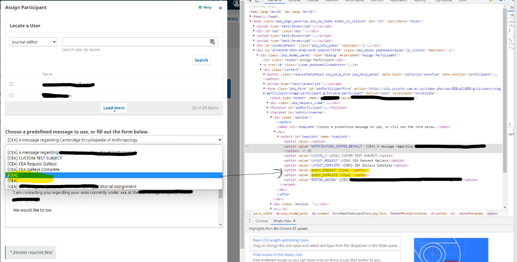Collapse the body element in DevTools

click(x=251, y=21)
